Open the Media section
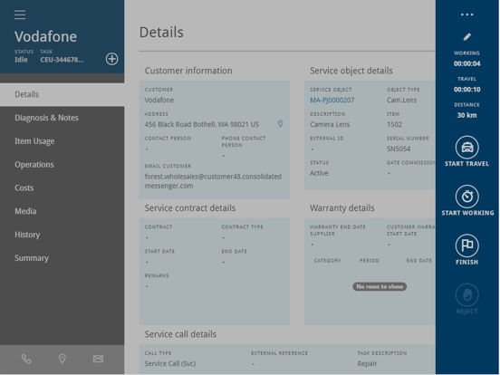Viewport: 500px width, 375px height. click(x=62, y=211)
